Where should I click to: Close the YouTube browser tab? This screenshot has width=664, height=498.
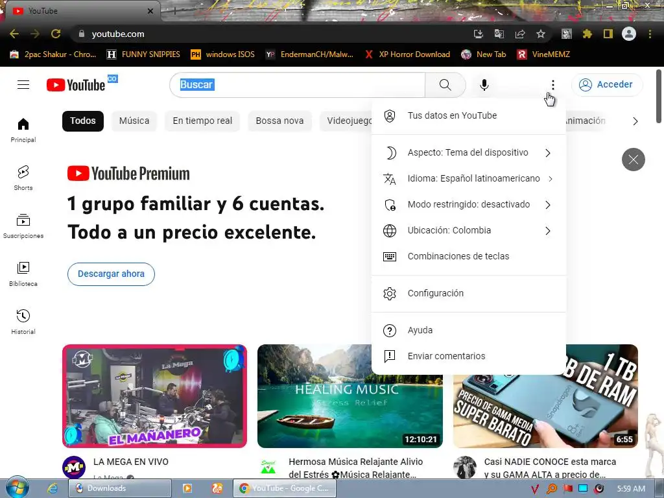tap(150, 11)
